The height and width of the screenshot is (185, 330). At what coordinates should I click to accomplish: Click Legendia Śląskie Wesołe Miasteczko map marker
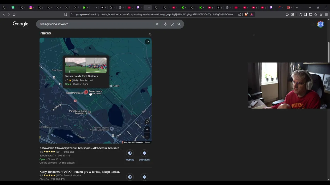[x=112, y=128]
